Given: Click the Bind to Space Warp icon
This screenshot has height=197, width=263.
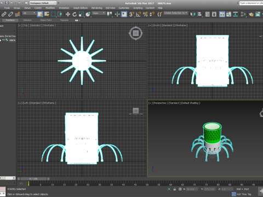Looking at the screenshot, I should (18, 14).
